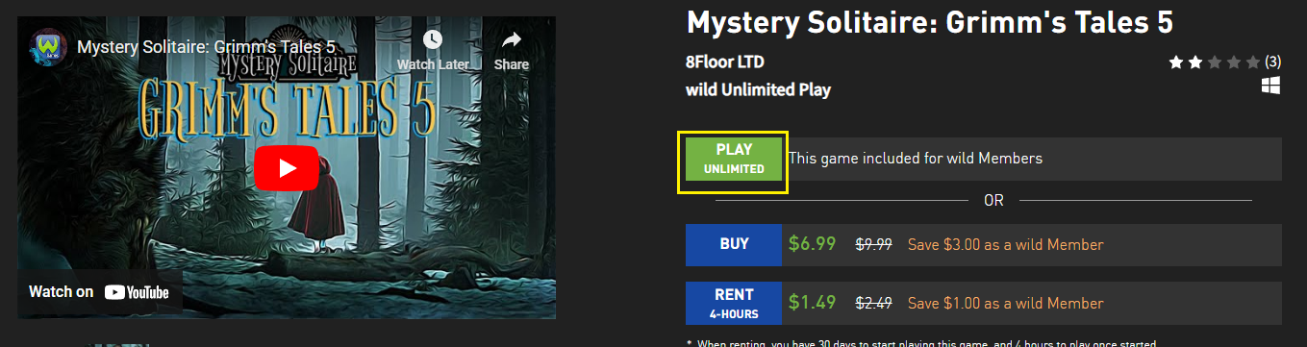Click Save $1.00 as a wild Member

click(1006, 304)
